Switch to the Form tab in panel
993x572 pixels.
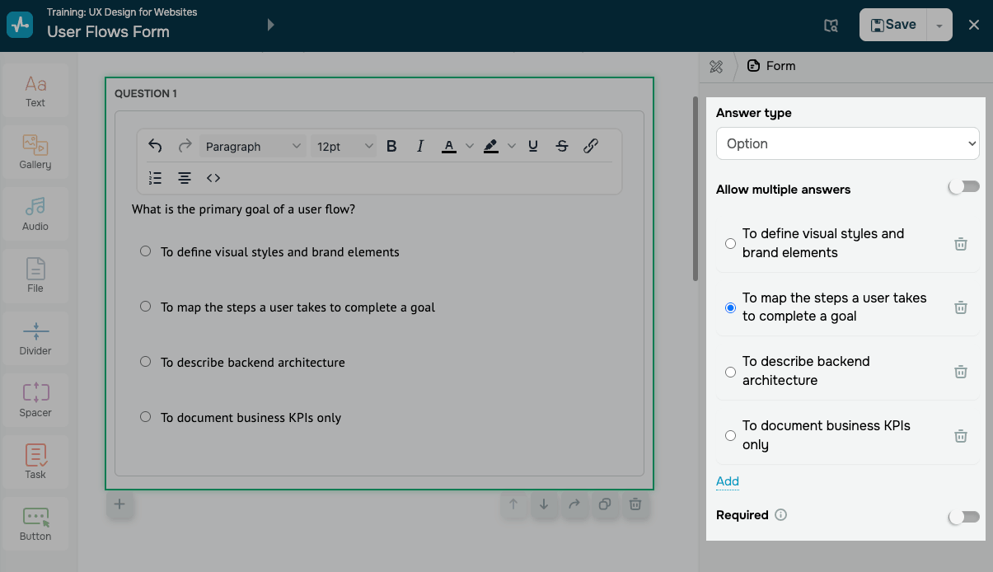771,66
